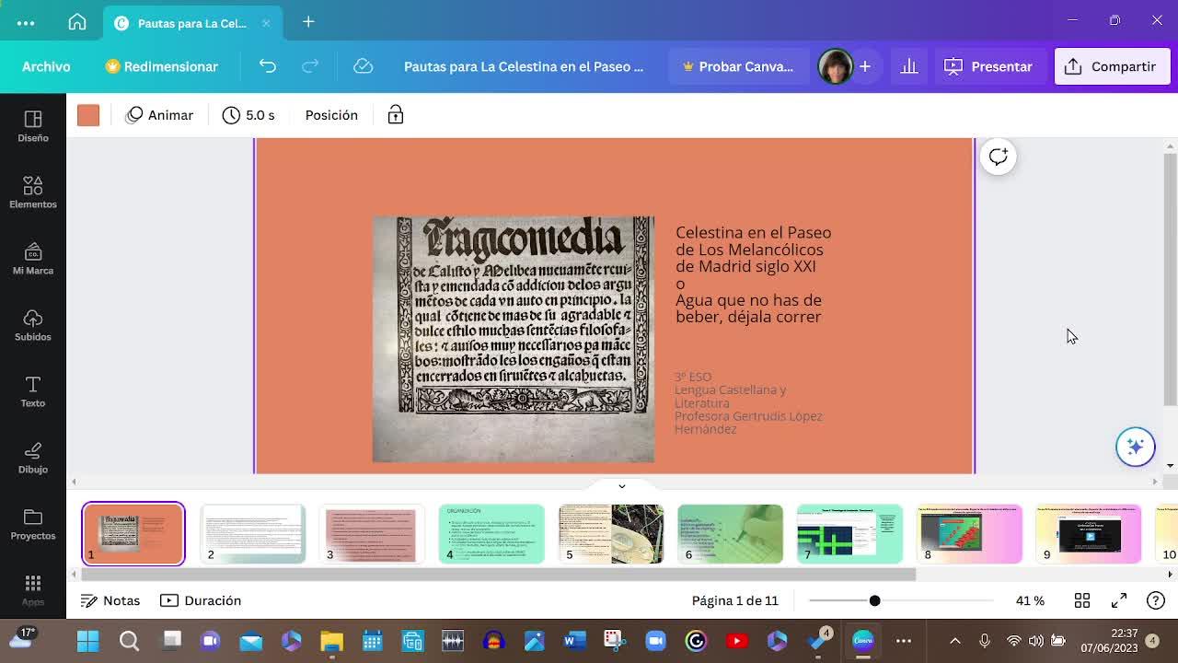Click the Página 1 de 11 indicator
1178x663 pixels.
735,600
